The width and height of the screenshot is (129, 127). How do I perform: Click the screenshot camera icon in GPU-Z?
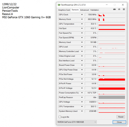114,9
